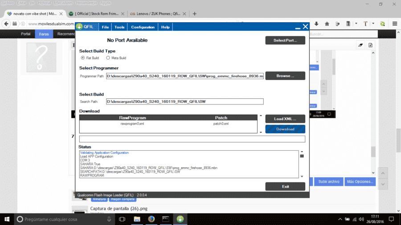Switch to 'novato con vibe shot' tab
This screenshot has width=401, height=225.
[35, 14]
